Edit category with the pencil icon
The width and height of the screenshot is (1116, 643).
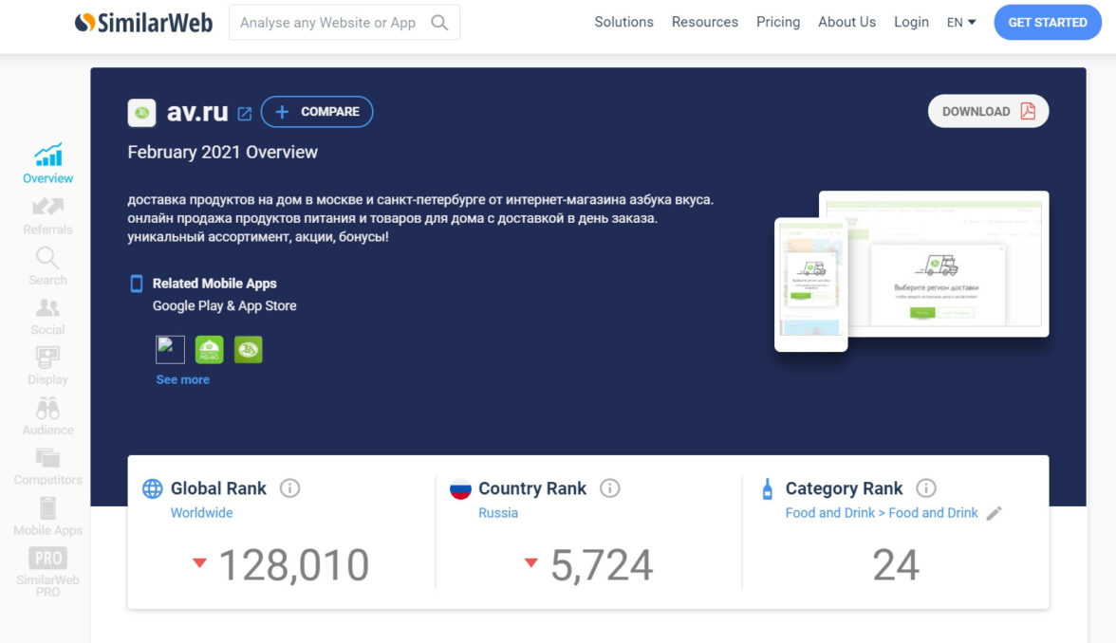point(994,513)
